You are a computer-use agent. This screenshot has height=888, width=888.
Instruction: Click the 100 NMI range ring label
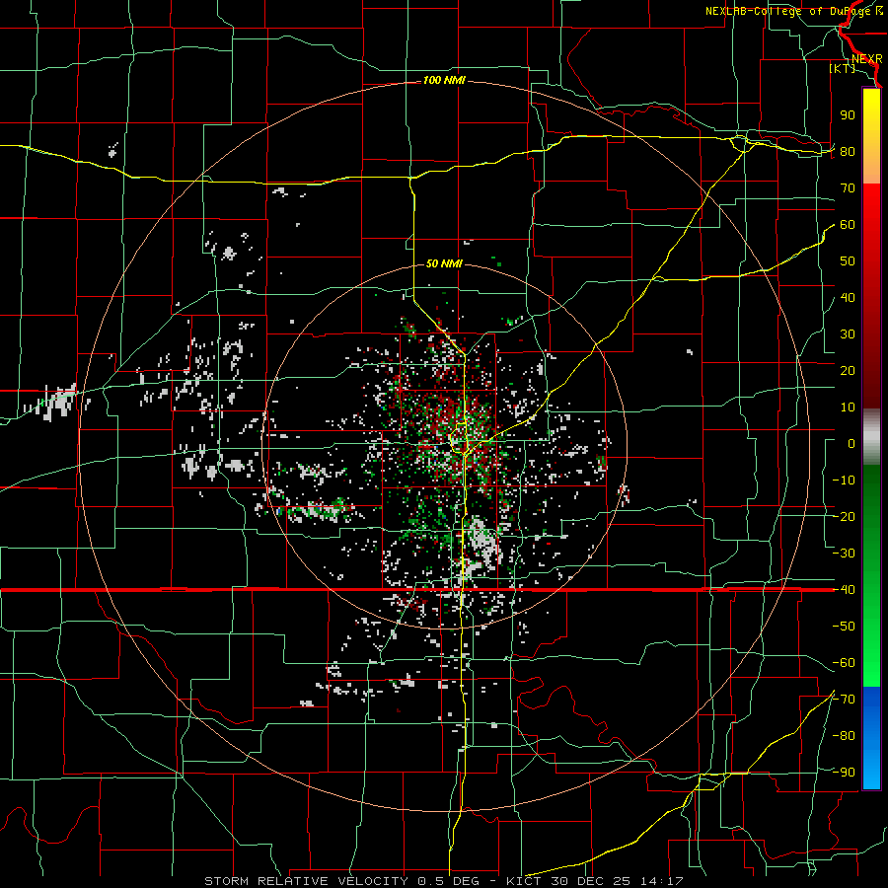(445, 81)
